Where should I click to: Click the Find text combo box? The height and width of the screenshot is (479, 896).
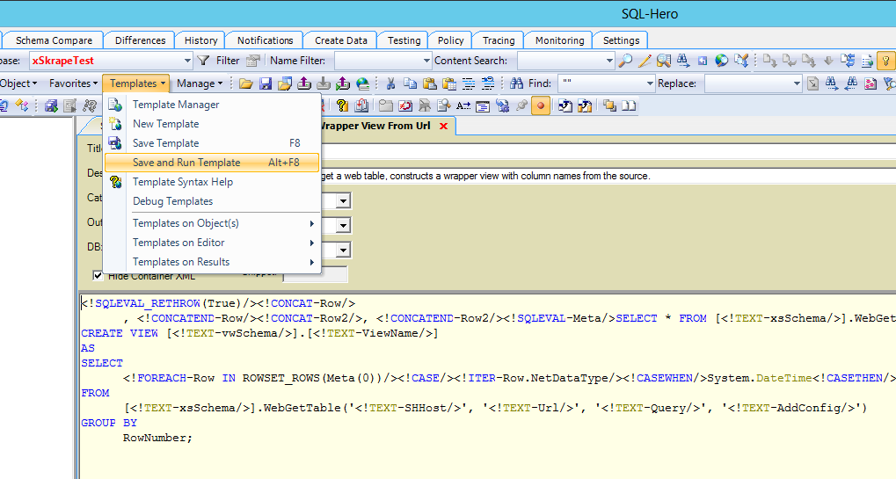tap(607, 83)
